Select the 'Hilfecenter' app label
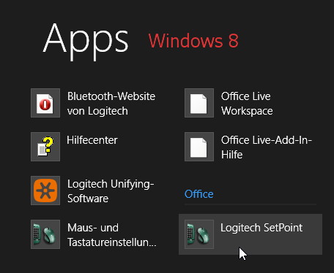 pyautogui.click(x=92, y=140)
